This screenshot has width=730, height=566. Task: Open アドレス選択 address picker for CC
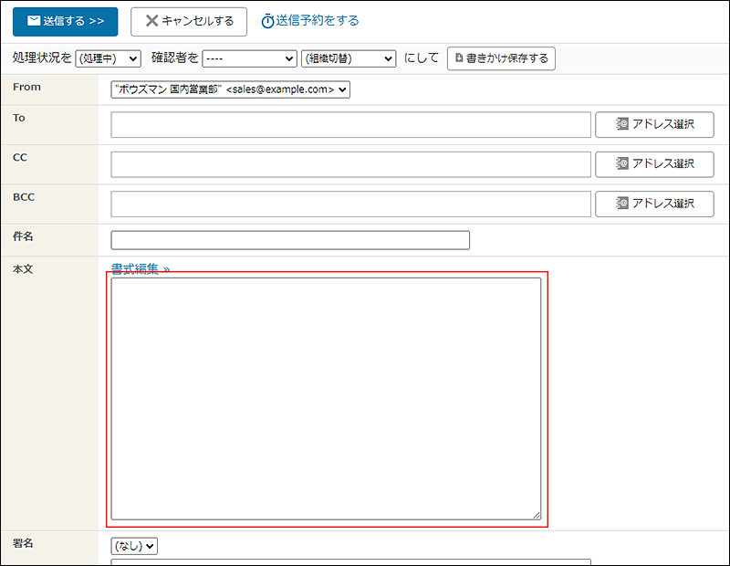[x=654, y=164]
